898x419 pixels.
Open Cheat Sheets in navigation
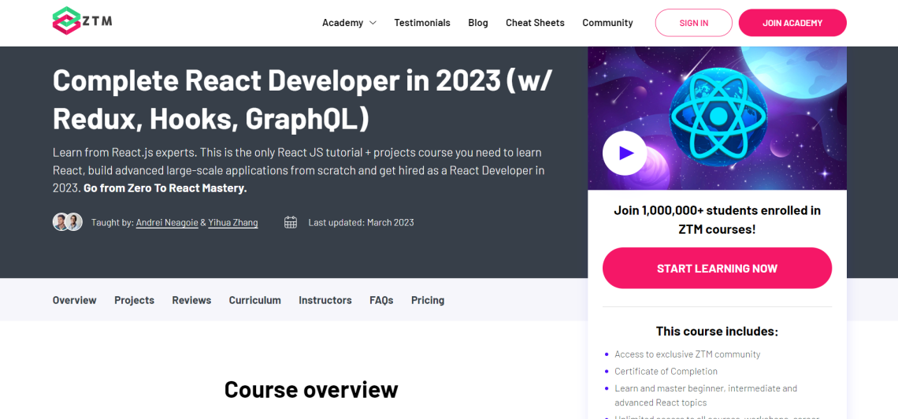(x=535, y=23)
